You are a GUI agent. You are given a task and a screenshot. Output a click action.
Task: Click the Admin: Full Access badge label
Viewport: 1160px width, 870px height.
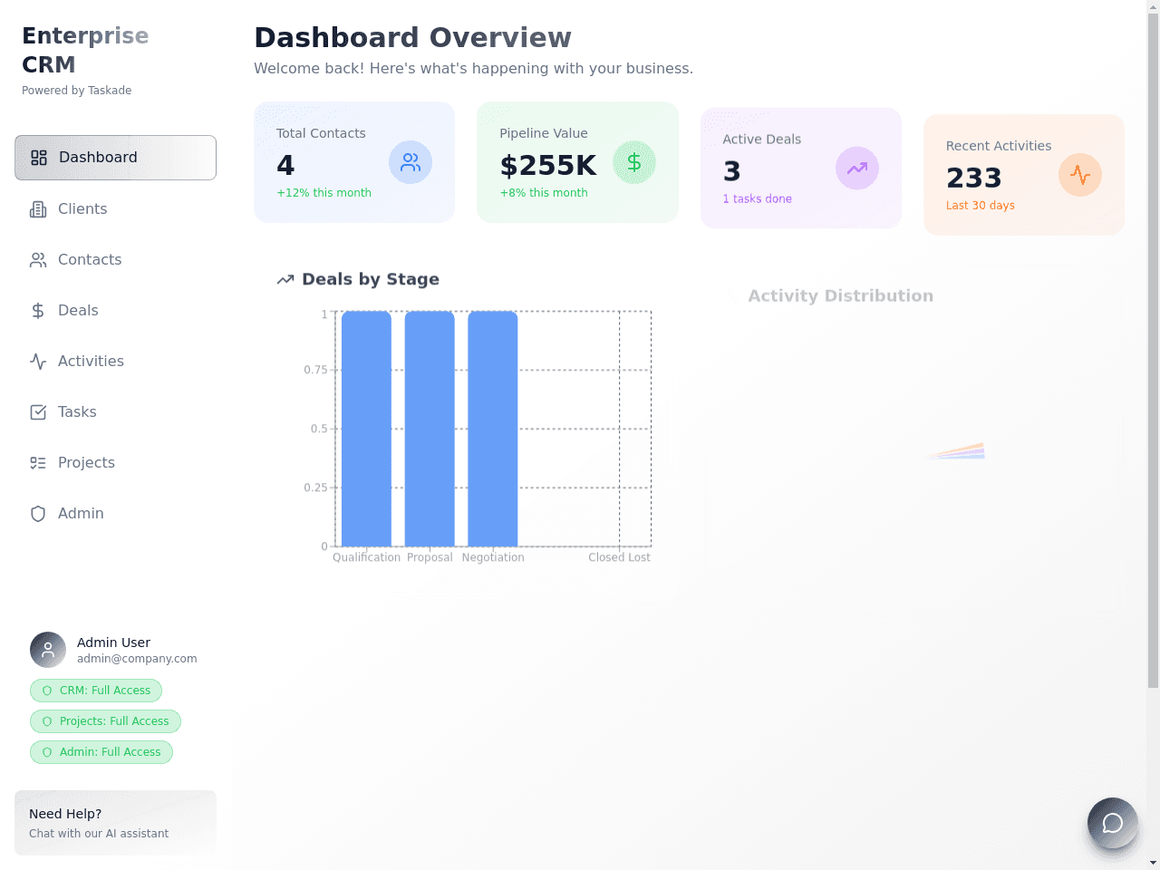click(x=111, y=752)
